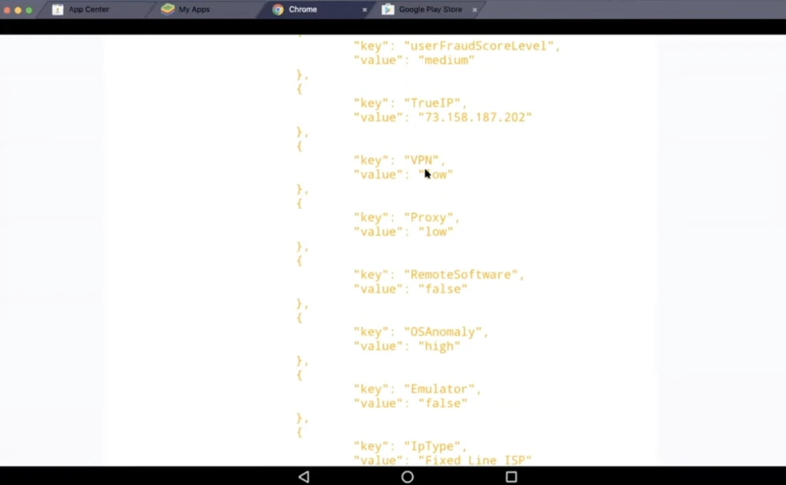Click the "Emulator" key text
786x485 pixels.
tap(439, 389)
